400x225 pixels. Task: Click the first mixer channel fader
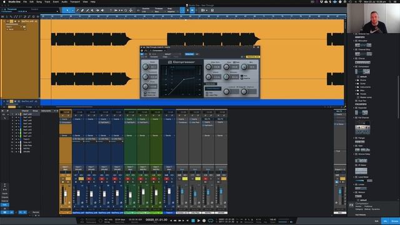click(66, 194)
